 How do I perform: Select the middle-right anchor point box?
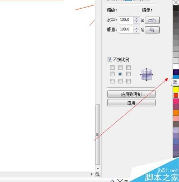129,74
